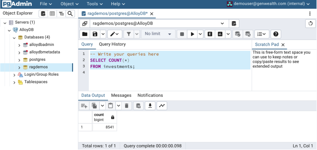Screen dimensions: 317x150
Task: Close the Scratch Pad panel
Action: (283, 45)
